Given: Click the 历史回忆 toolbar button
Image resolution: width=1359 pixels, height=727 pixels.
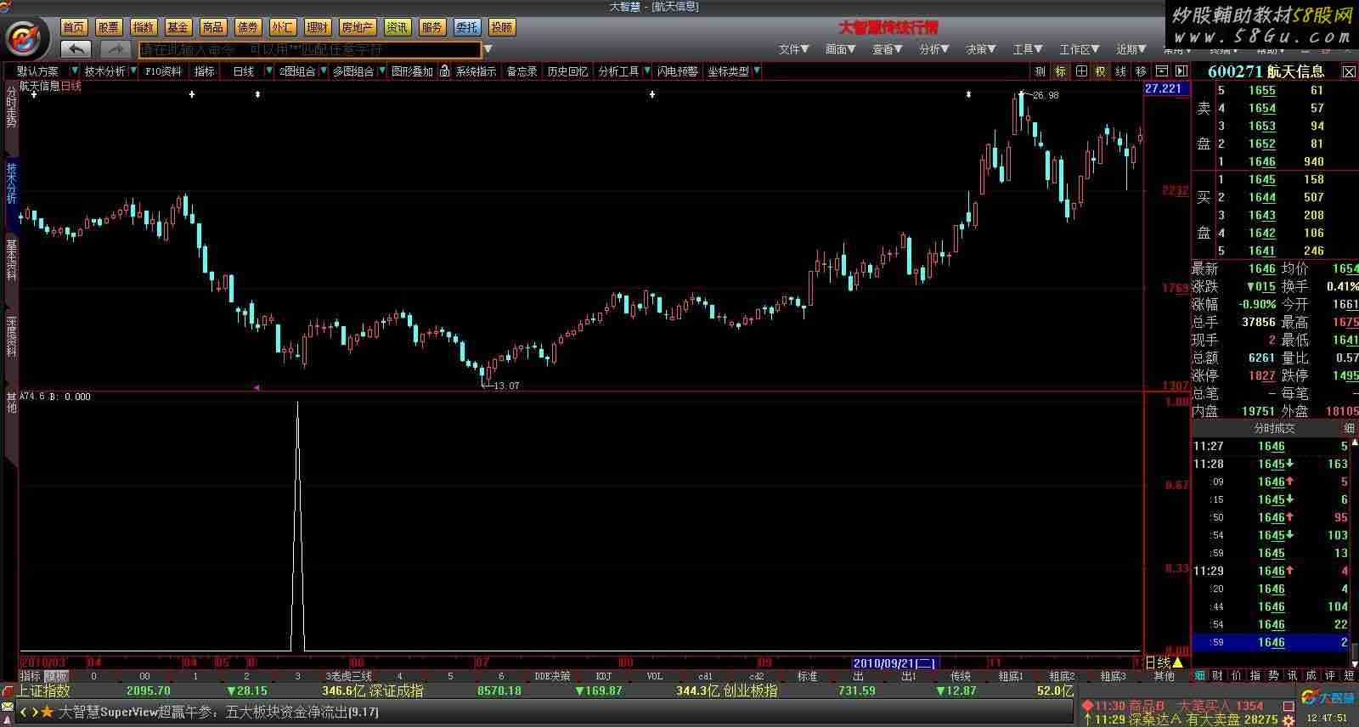Looking at the screenshot, I should (567, 71).
